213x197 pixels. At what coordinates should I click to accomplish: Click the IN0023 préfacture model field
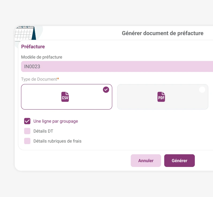pos(117,66)
